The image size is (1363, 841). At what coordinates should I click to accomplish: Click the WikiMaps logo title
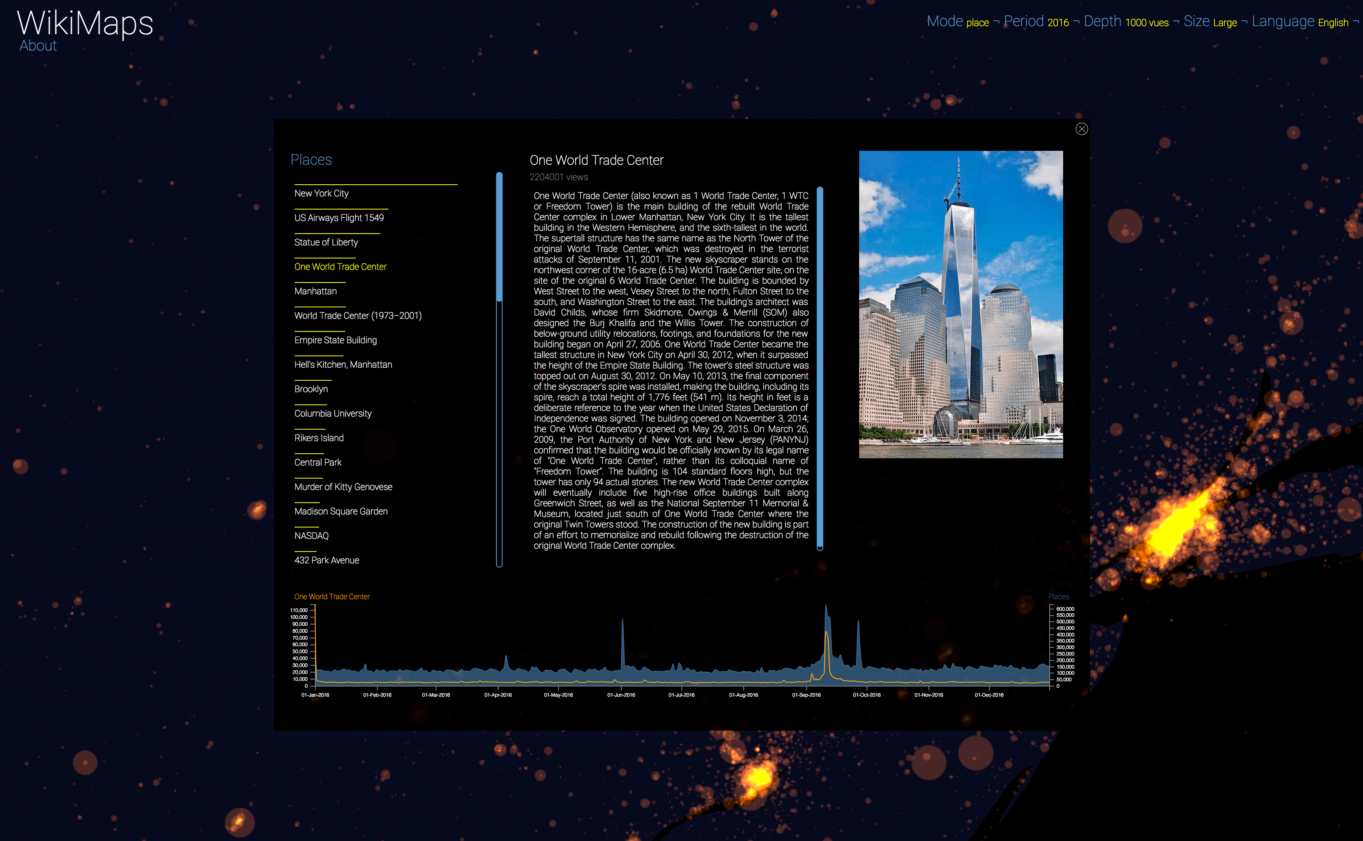pyautogui.click(x=85, y=23)
